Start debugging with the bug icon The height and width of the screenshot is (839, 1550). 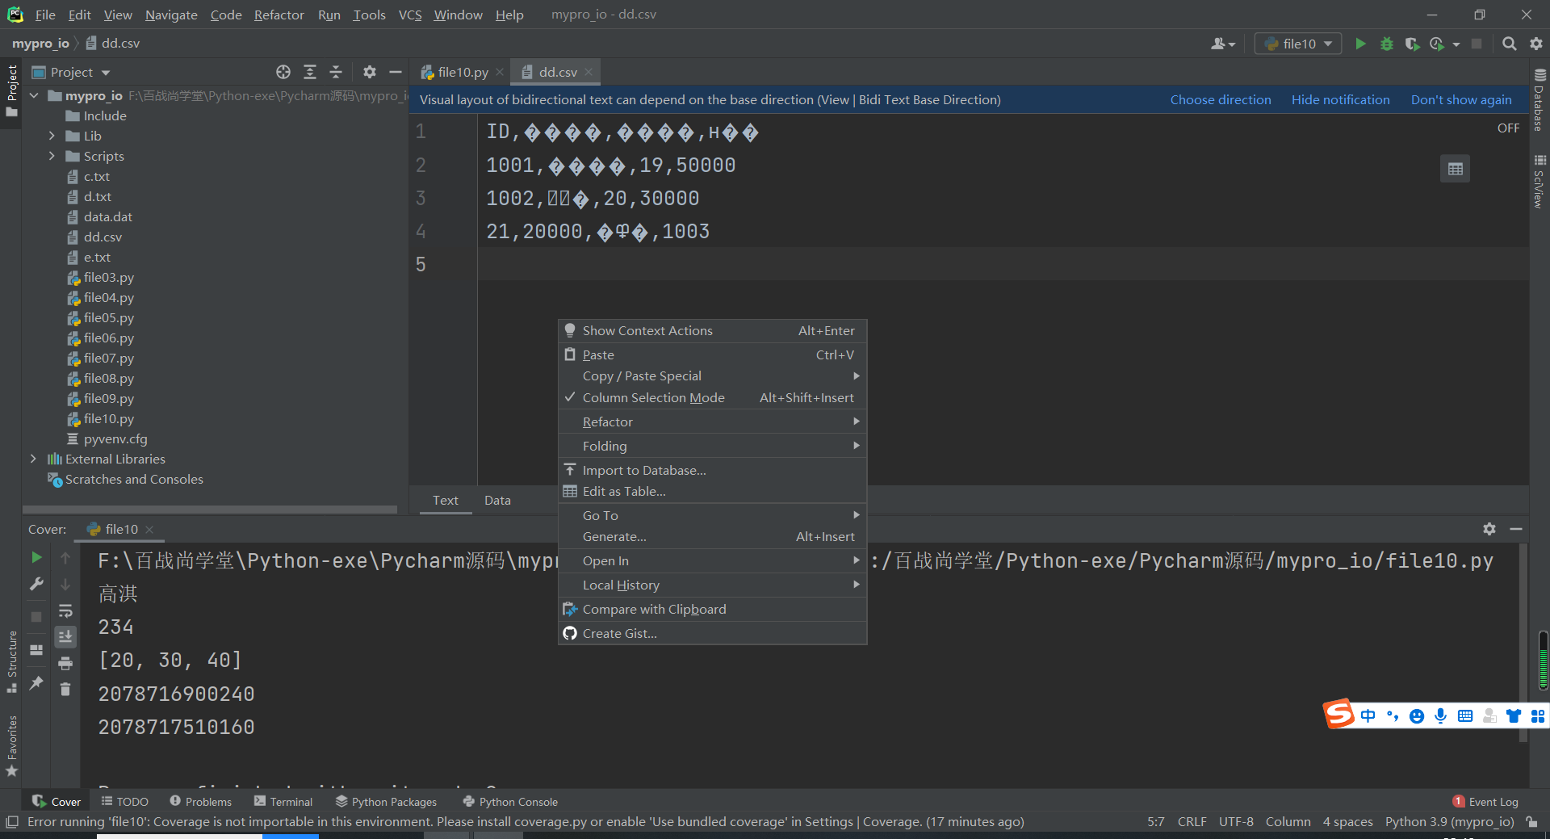point(1387,44)
